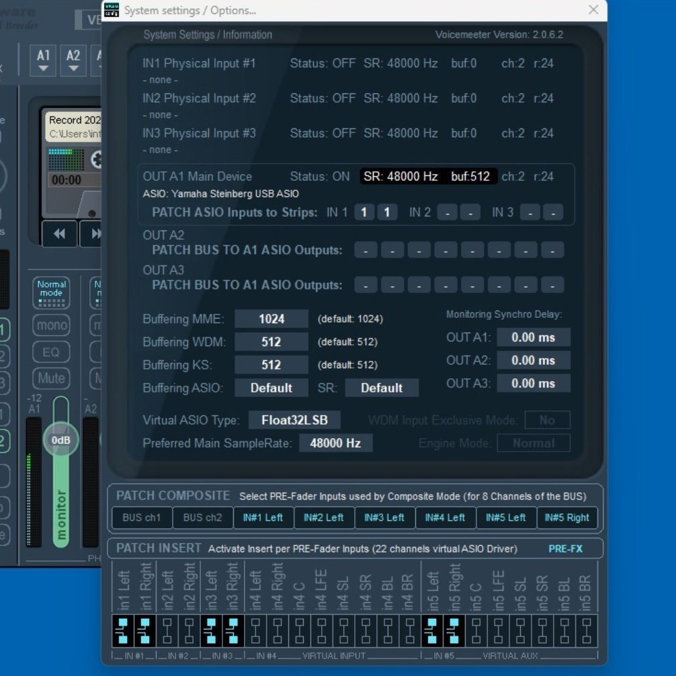Toggle the in4 BR insert

pyautogui.click(x=410, y=631)
